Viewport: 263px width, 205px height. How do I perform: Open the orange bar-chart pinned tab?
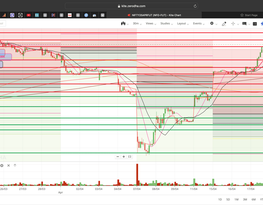pyautogui.click(x=4, y=15)
